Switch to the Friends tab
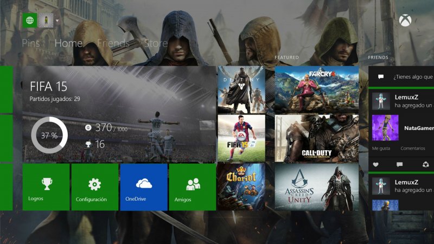Viewport: 434px width, 244px height. (x=113, y=43)
